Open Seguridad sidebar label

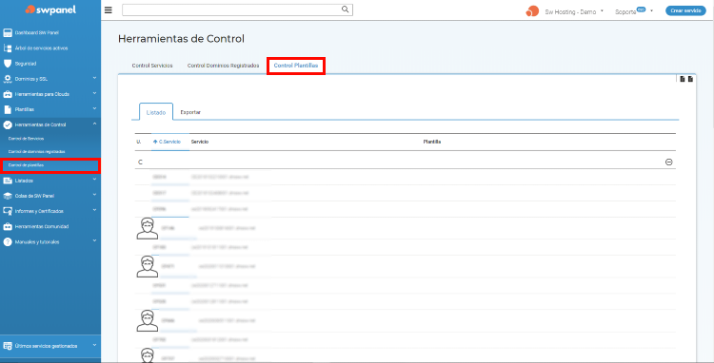pyautogui.click(x=26, y=64)
